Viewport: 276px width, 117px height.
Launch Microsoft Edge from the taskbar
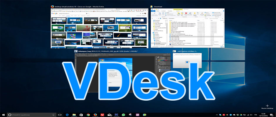click(x=67, y=115)
